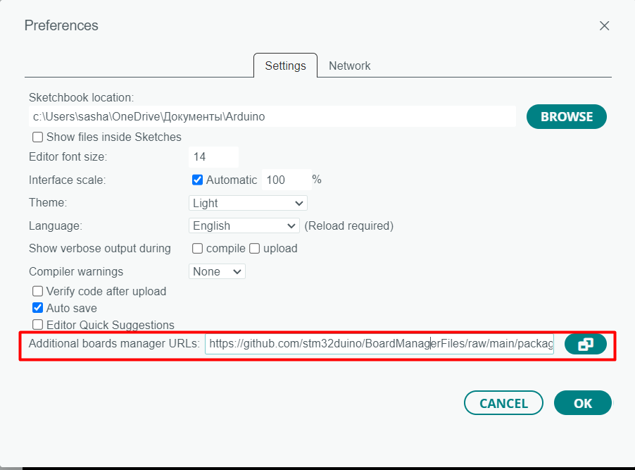Viewport: 635px width, 470px height.
Task: Click the Sketchbook location path field
Action: 272,117
